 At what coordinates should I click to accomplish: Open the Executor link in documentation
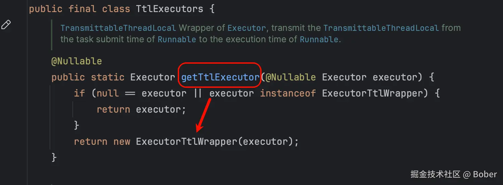[x=246, y=28]
